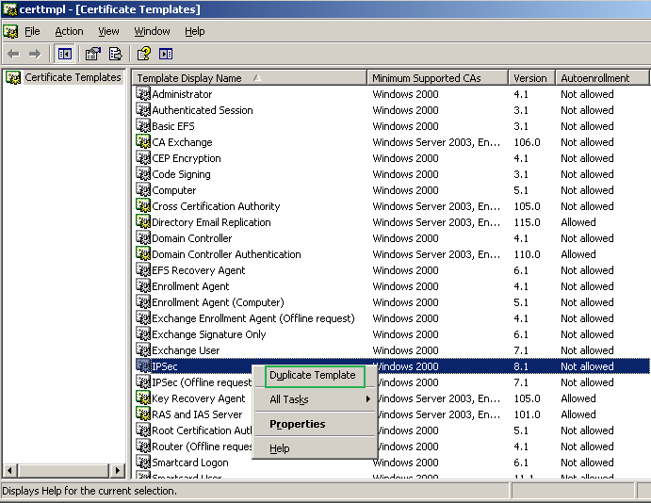651x503 pixels.
Task: Click version 101.0 of RAS and IAS Server
Action: [527, 414]
